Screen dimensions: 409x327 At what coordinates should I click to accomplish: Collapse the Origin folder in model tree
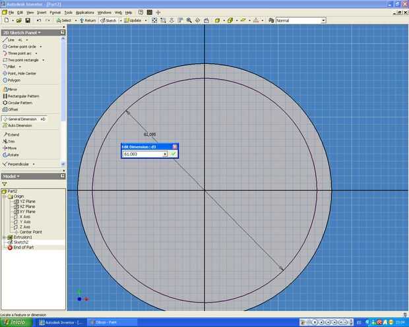5,196
